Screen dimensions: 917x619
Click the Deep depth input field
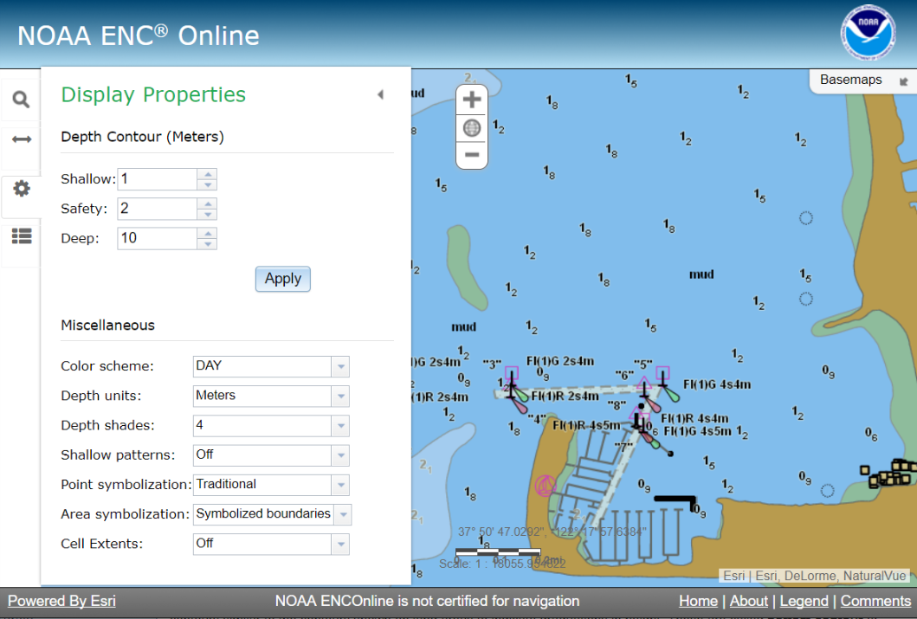click(158, 238)
